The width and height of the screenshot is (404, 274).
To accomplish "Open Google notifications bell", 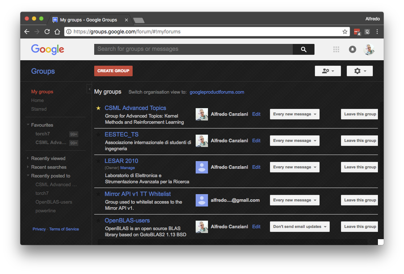I will point(352,49).
